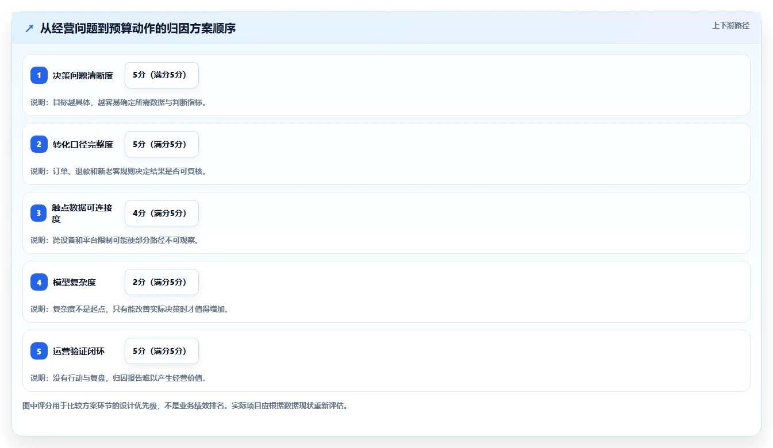Screen dimensions: 773x448
Task: Click the arrow icon beside the header title
Action: pos(29,28)
